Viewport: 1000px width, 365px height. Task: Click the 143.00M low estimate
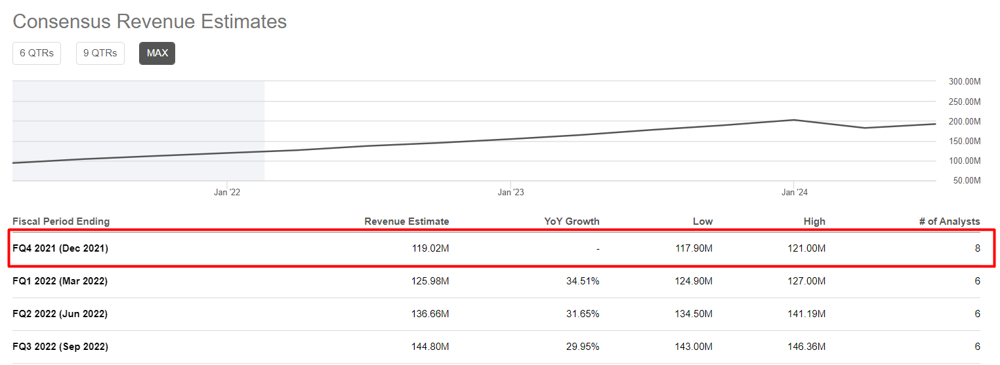(x=693, y=347)
